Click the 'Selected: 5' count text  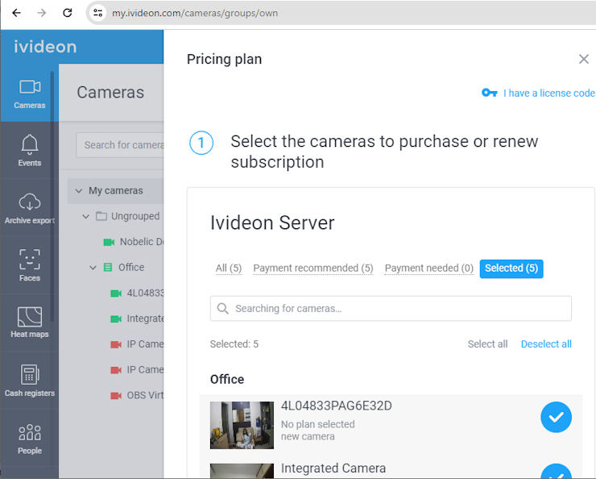point(234,344)
